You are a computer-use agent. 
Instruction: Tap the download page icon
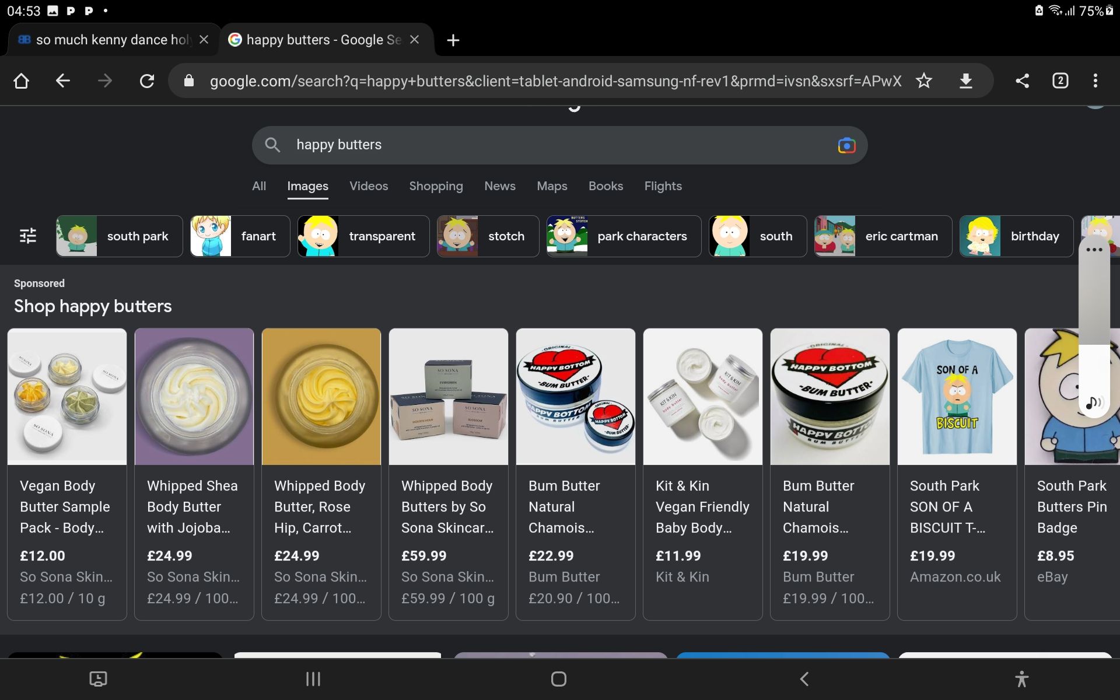pyautogui.click(x=966, y=80)
